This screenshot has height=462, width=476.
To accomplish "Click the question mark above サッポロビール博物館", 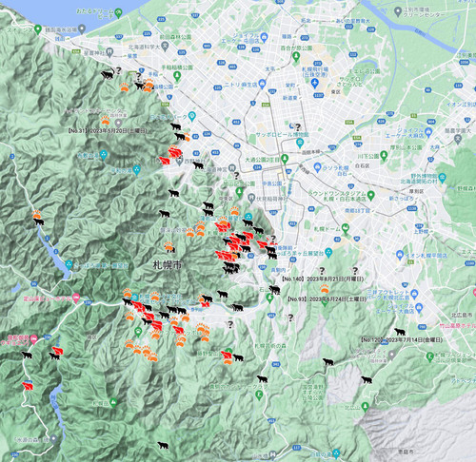I will coord(298,127).
